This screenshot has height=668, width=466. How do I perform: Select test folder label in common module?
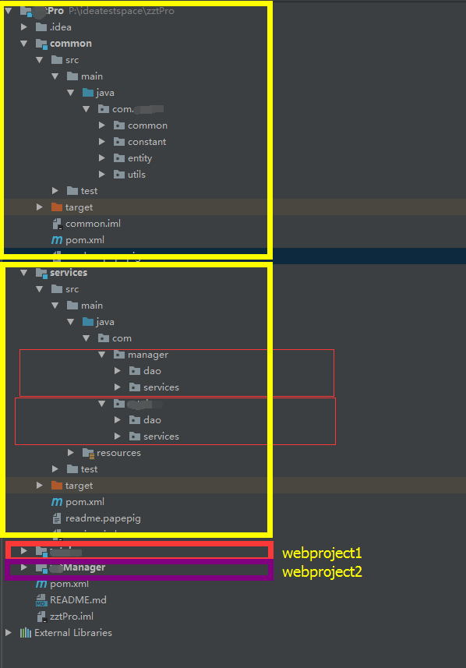[x=89, y=191]
